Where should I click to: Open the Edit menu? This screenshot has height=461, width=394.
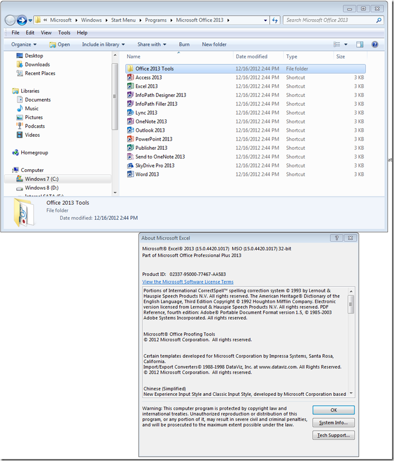[x=30, y=33]
